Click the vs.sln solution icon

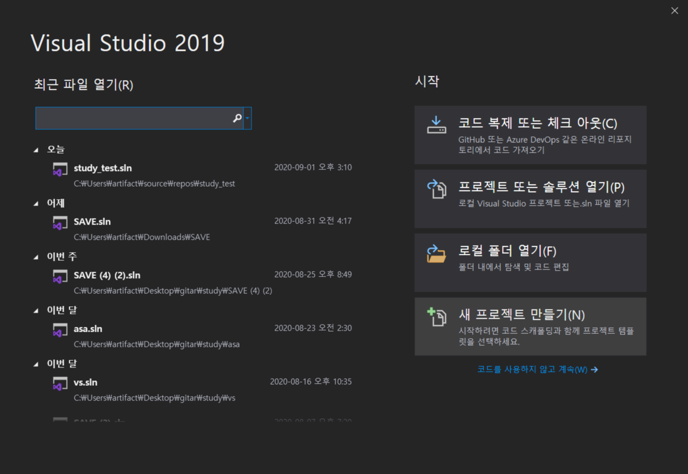click(60, 384)
